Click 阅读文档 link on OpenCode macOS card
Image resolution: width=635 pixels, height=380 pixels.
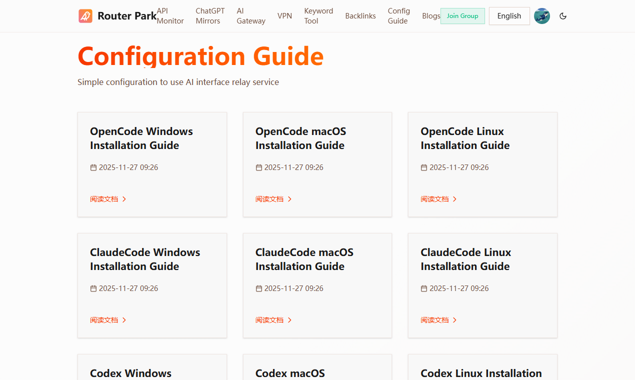(x=269, y=199)
